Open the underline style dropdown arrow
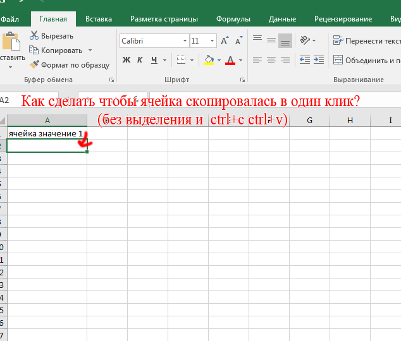Viewport: 401px width, 341px height. [164, 61]
